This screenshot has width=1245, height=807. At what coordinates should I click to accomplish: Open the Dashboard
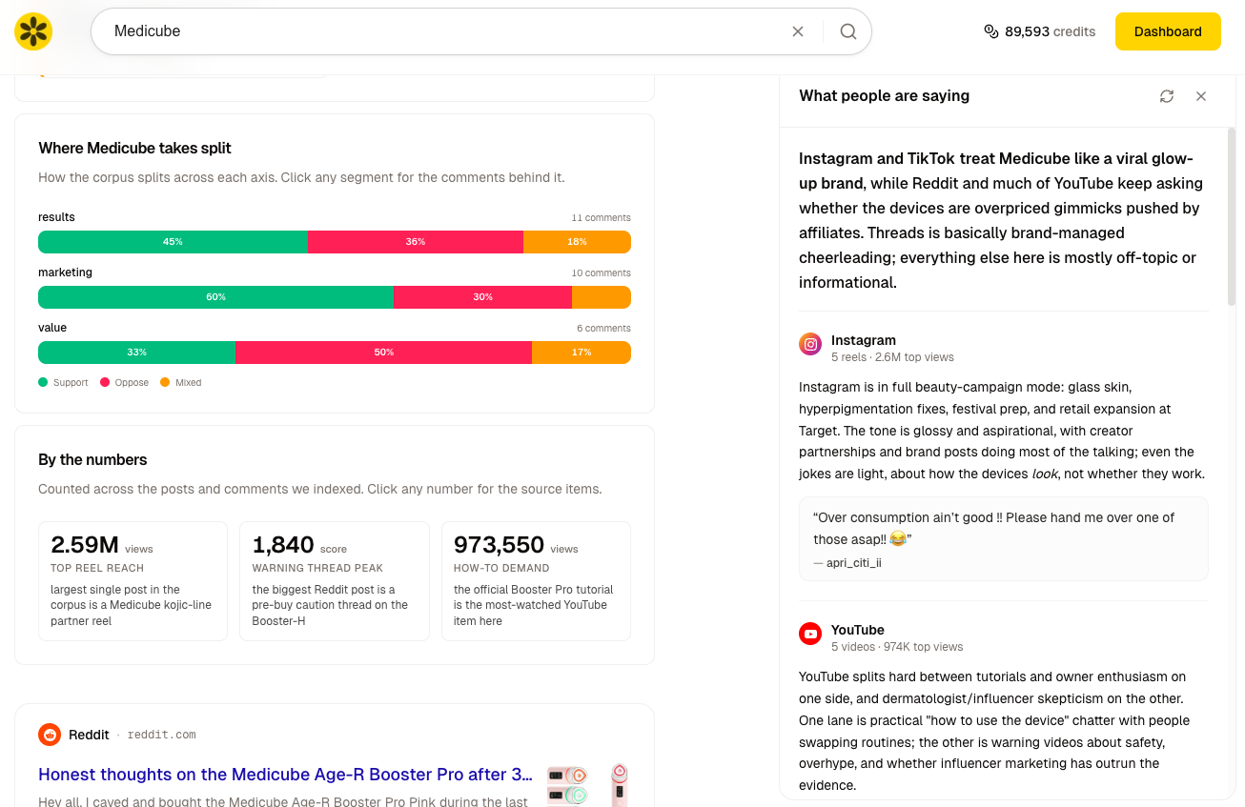(x=1168, y=31)
